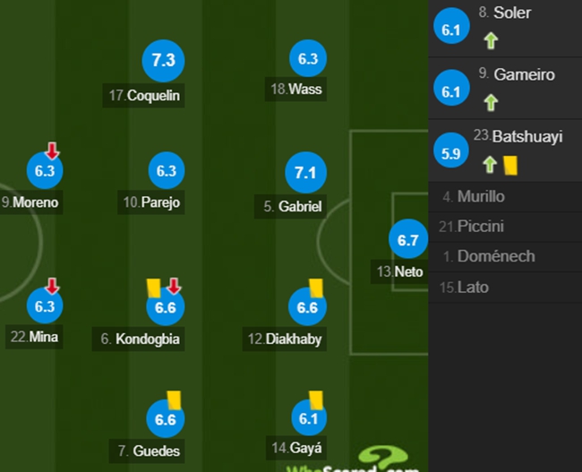The height and width of the screenshot is (472, 582).
Task: Click the green sub-on arrow under Soler
Action: coord(491,40)
